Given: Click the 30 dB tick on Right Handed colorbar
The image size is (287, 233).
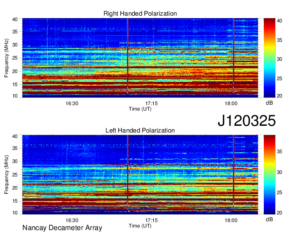Looking at the screenshot, I should [279, 59].
